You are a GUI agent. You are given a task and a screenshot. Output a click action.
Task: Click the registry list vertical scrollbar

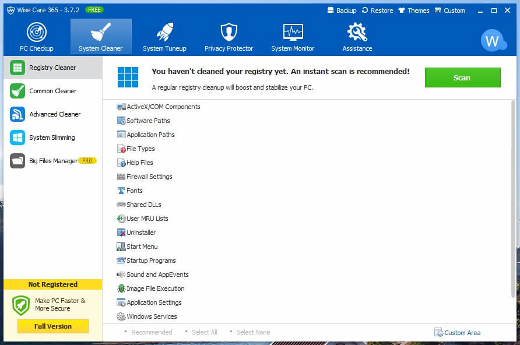tap(514, 199)
